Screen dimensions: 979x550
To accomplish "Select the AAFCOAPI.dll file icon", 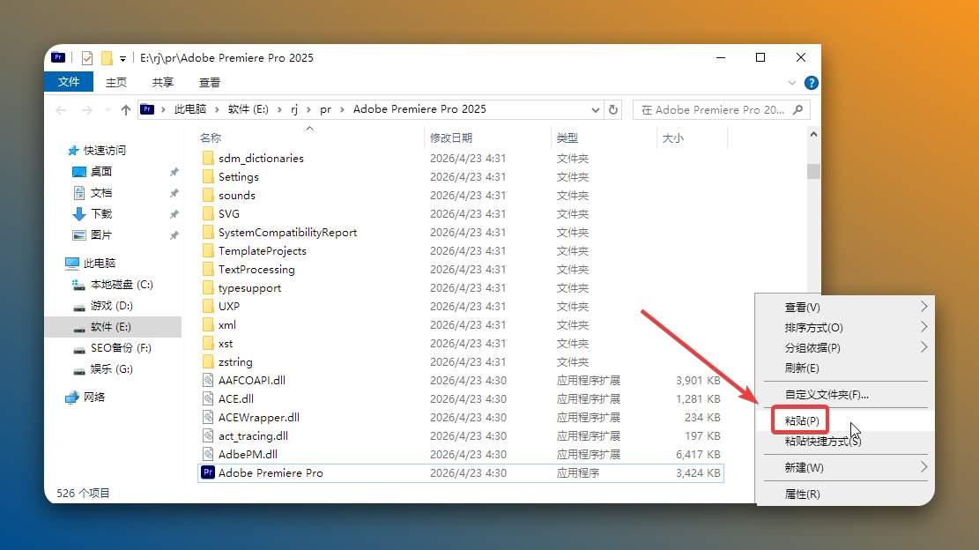I will pyautogui.click(x=208, y=380).
